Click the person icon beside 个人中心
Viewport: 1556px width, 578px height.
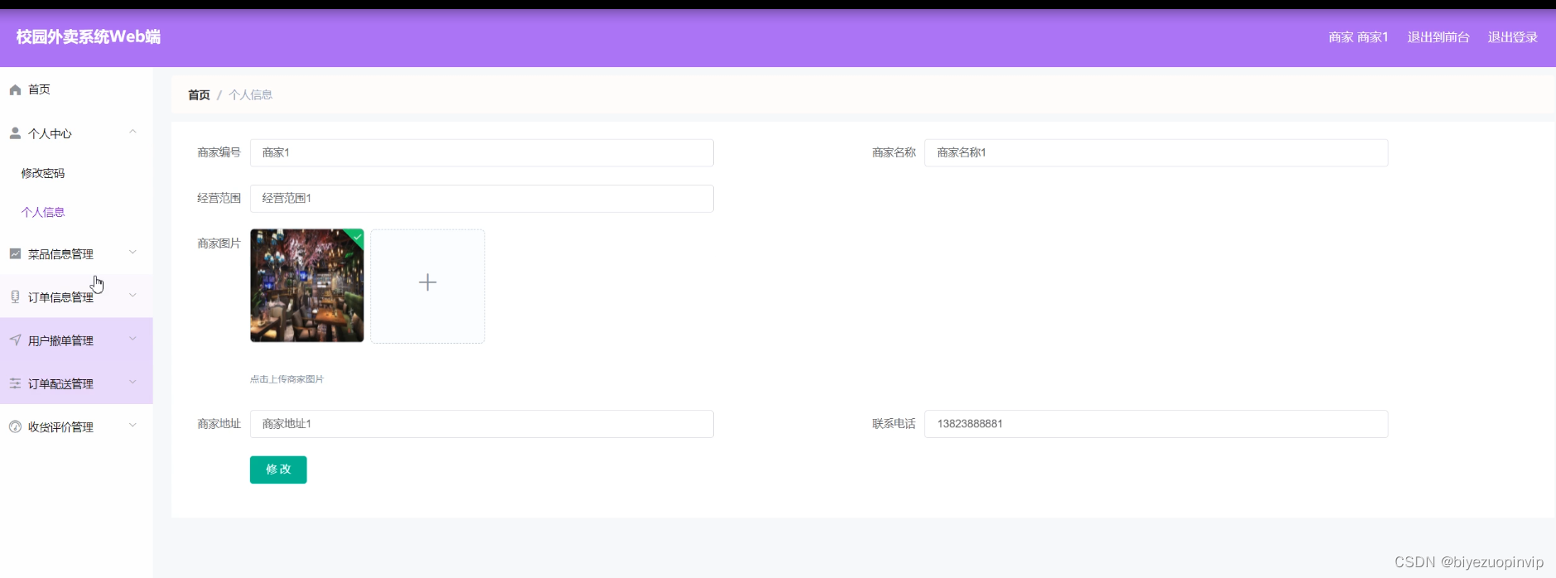tap(15, 132)
